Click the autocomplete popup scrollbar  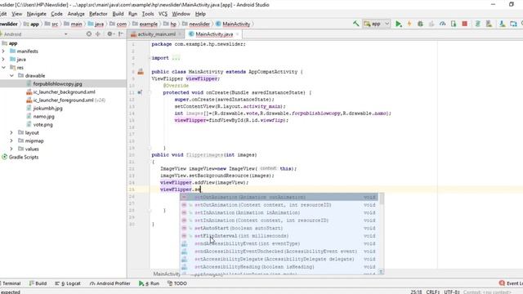pyautogui.click(x=382, y=199)
